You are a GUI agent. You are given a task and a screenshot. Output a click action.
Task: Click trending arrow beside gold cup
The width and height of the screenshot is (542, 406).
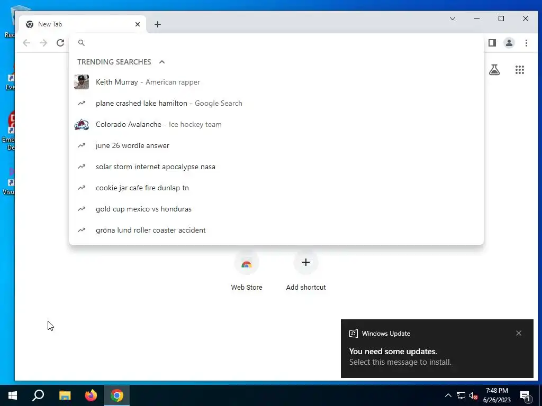pyautogui.click(x=82, y=209)
